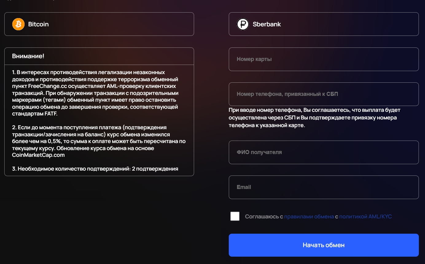Click the CoinMarketCap.com text in the notice
The image size is (425, 264).
38,155
